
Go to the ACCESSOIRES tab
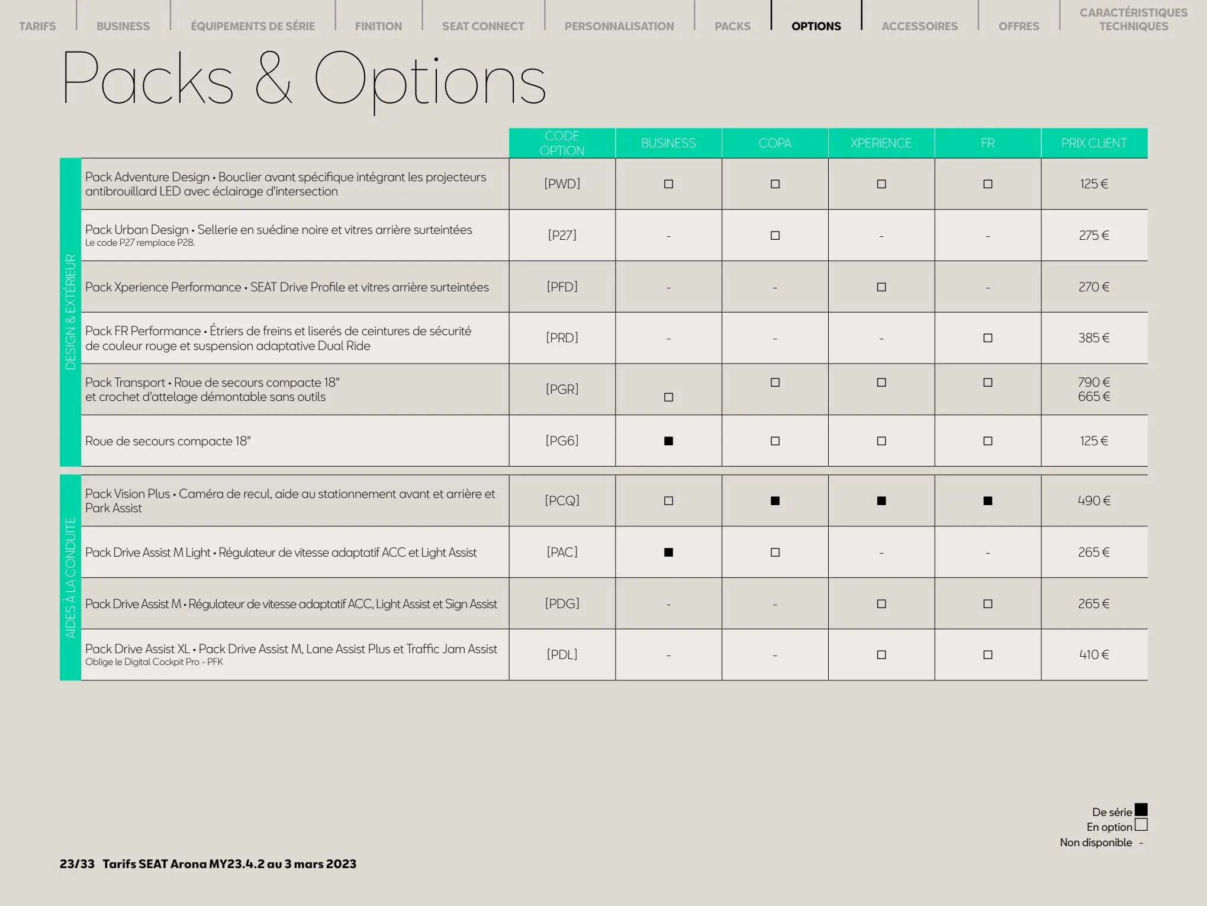(919, 26)
